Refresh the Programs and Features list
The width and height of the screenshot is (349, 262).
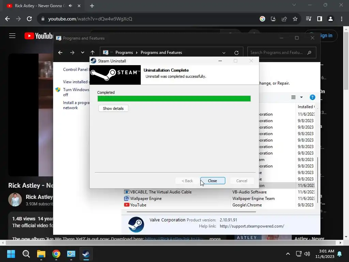click(x=237, y=53)
